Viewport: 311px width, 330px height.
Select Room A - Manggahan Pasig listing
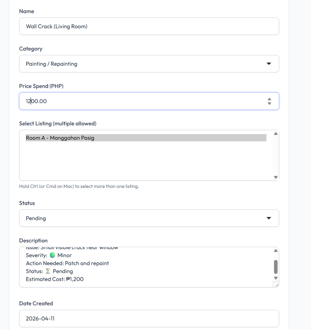pos(146,138)
